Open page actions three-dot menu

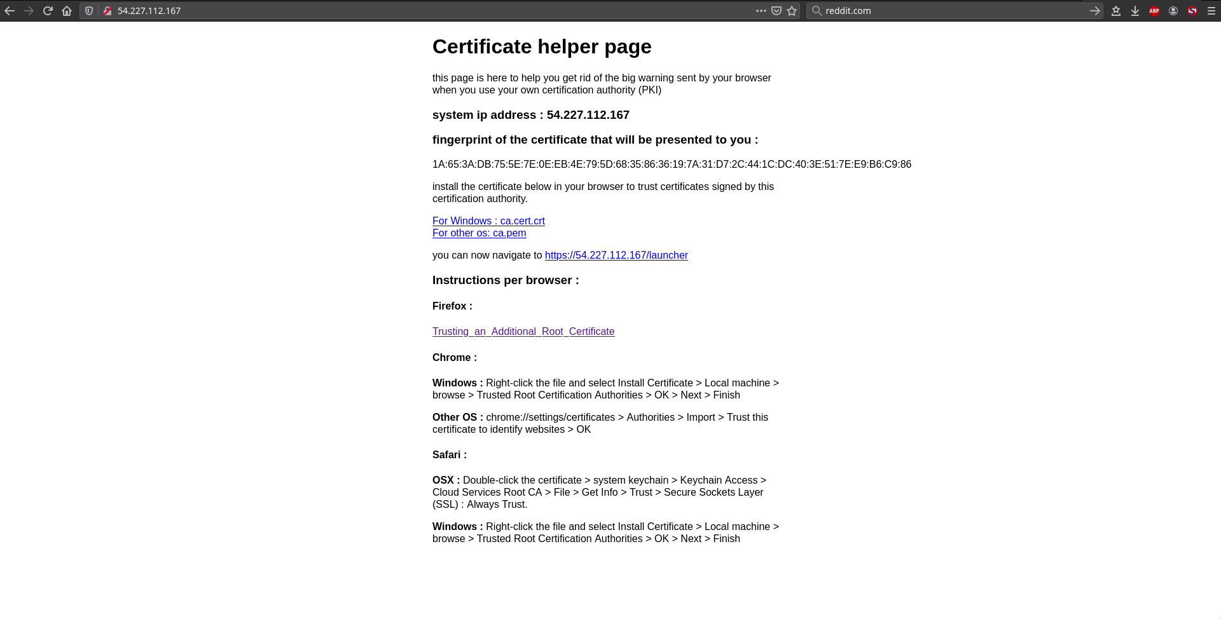tap(761, 11)
